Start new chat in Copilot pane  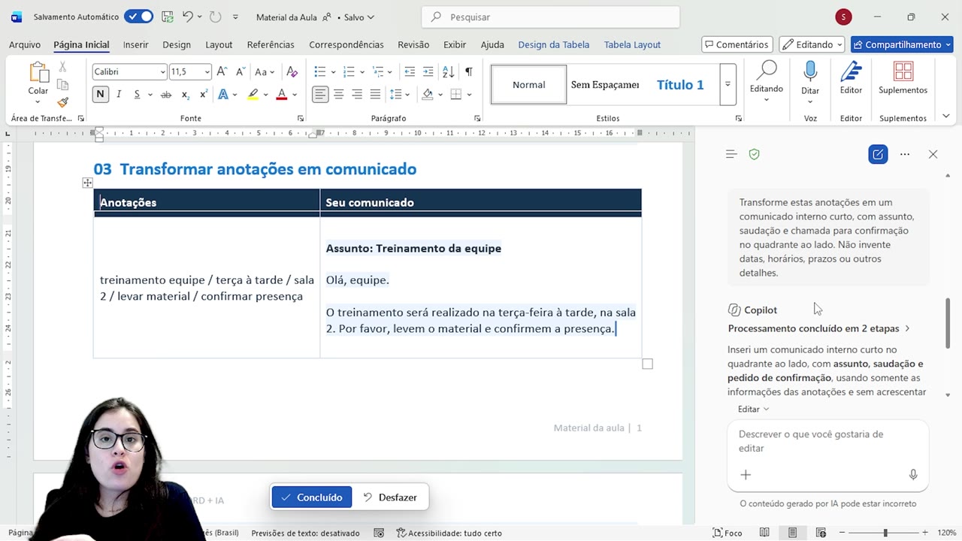point(878,154)
